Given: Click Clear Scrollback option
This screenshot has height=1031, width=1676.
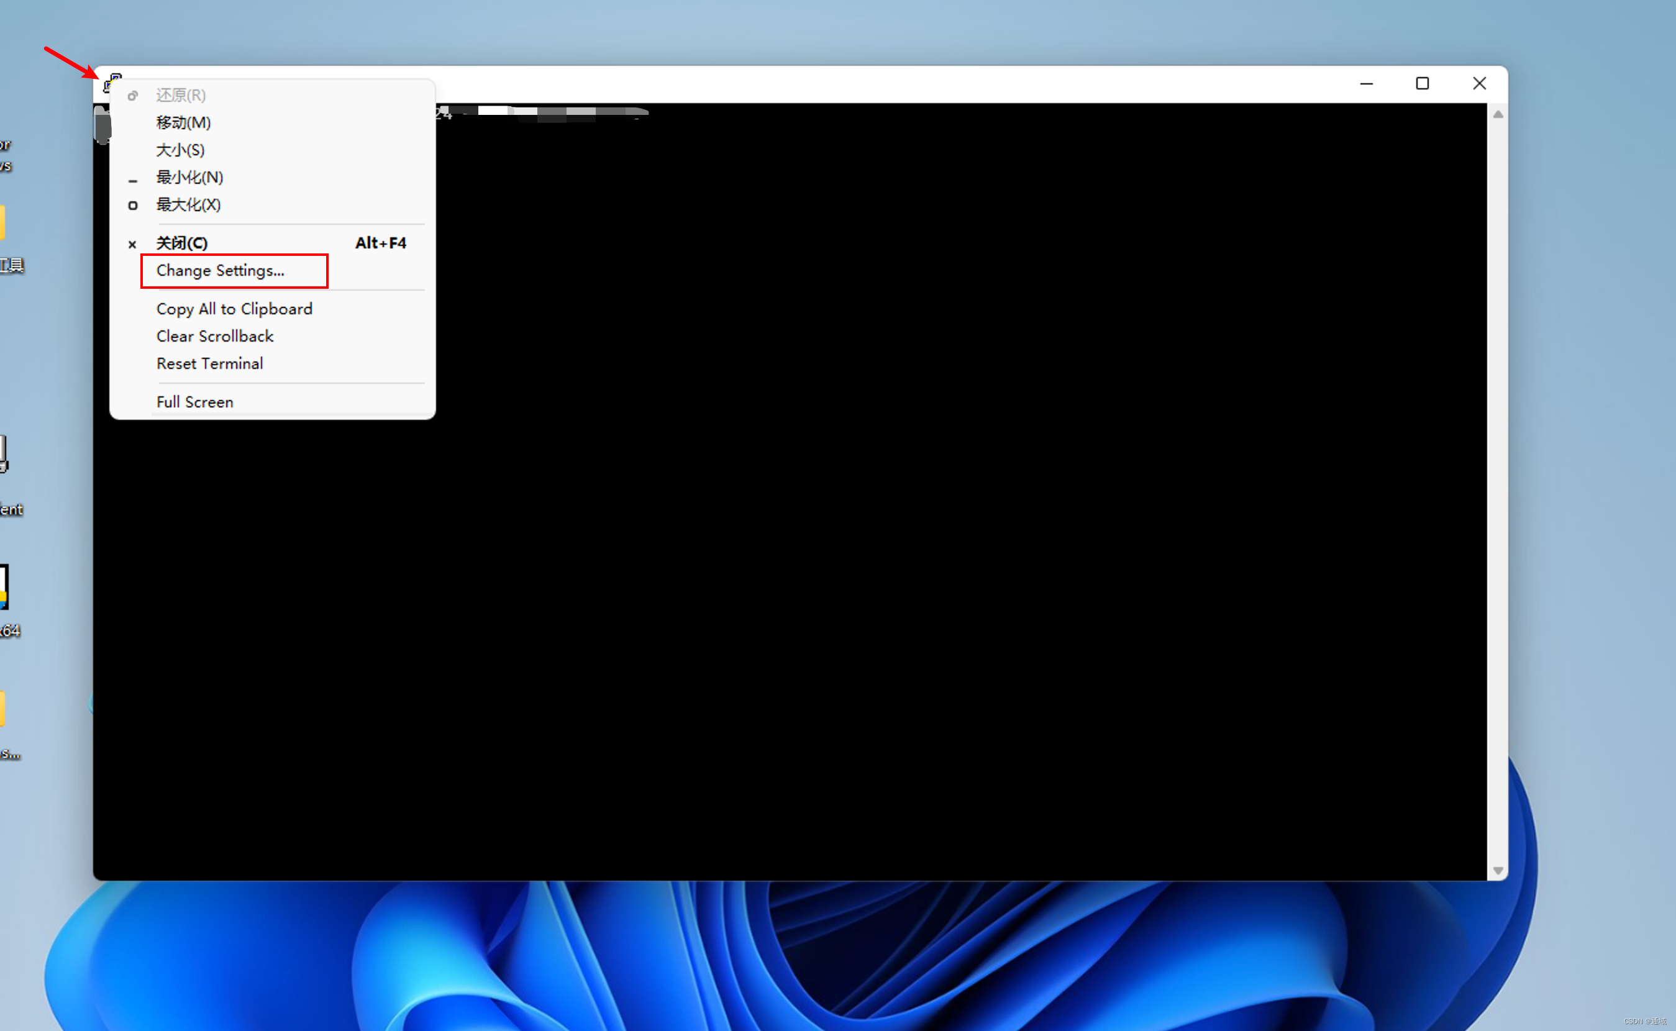Looking at the screenshot, I should click(216, 335).
